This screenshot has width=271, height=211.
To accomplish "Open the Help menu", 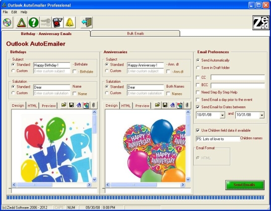I will (x=24, y=12).
